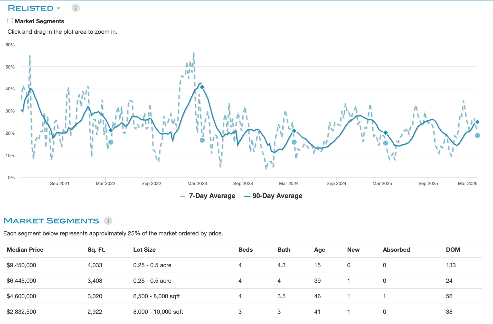493x324 pixels.
Task: Click the DOM column header
Action: pos(453,250)
